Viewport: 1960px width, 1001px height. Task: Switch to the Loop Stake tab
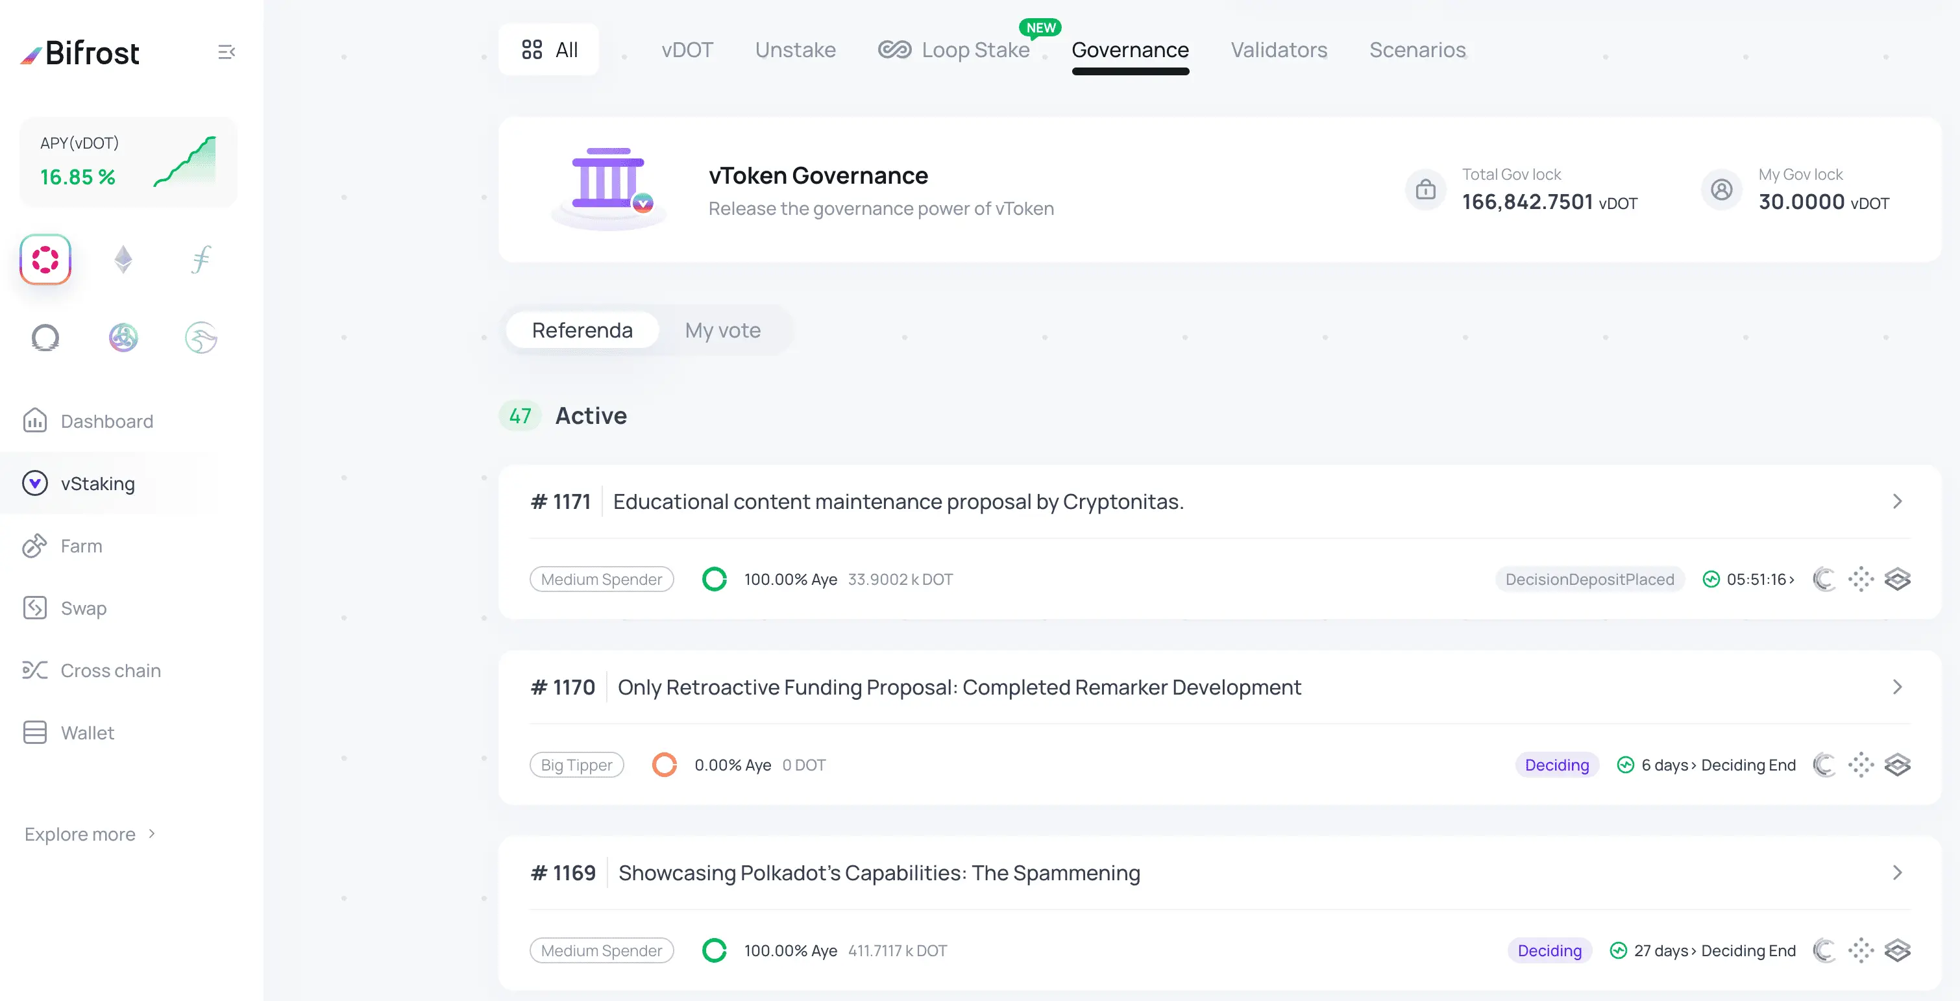pyautogui.click(x=954, y=49)
